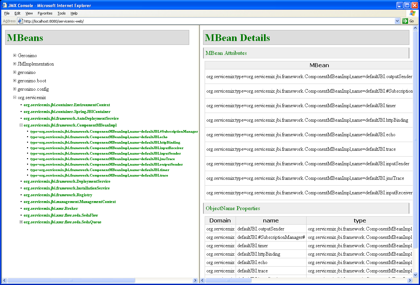Screen dimensions: 420x285
Task: Open the defaultJBI.trace link in the tree
Action: [99, 176]
